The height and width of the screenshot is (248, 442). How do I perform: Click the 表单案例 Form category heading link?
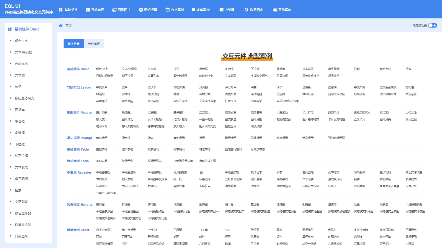(x=78, y=161)
